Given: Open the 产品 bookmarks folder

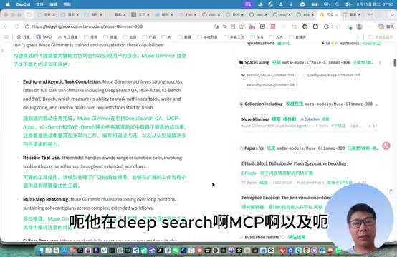Looking at the screenshot, I should pyautogui.click(x=149, y=37).
